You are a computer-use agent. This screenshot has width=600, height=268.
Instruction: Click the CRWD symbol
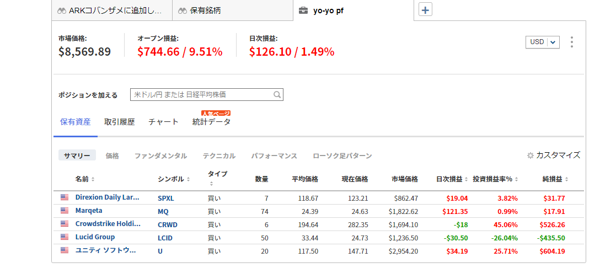tap(168, 225)
